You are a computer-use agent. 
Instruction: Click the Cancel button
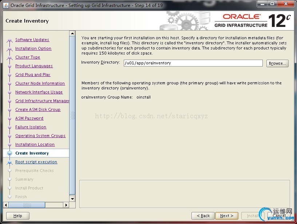(x=279, y=216)
